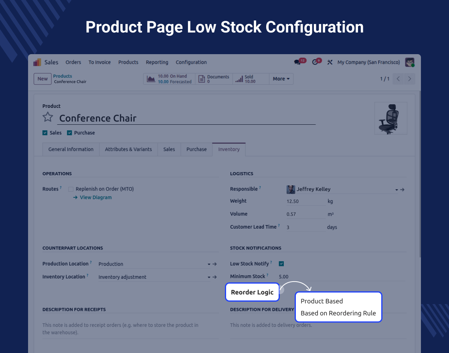The height and width of the screenshot is (353, 449).
Task: Open the Configuration menu
Action: tap(191, 62)
